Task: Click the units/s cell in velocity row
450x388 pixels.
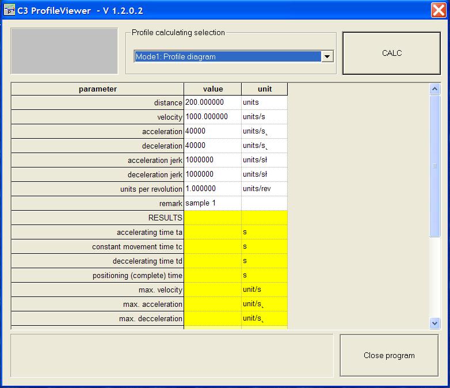Action: pos(265,117)
